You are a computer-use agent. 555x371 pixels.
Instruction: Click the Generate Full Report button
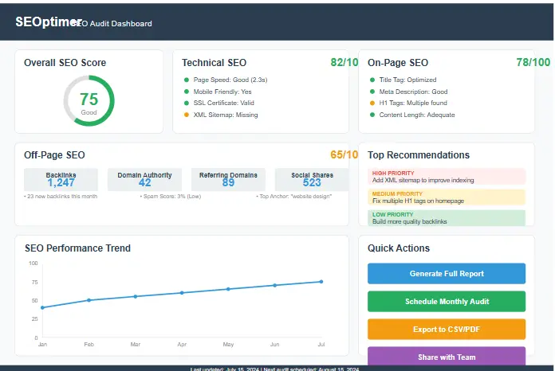(x=447, y=274)
